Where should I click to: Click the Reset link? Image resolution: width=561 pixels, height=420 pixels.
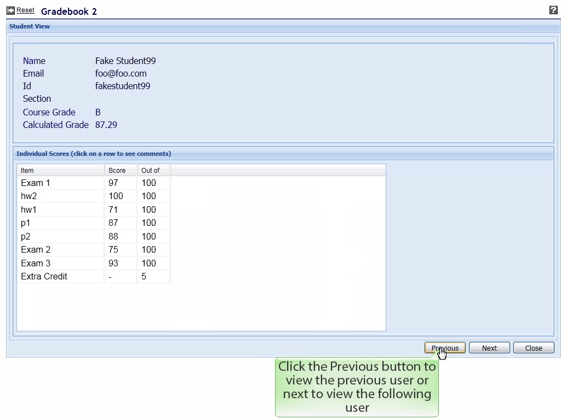point(25,10)
